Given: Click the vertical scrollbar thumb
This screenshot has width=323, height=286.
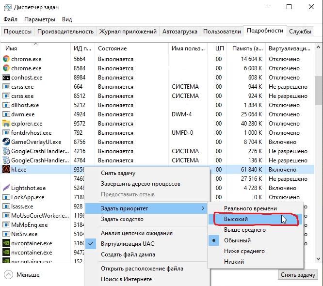Looking at the screenshot, I should 319,91.
